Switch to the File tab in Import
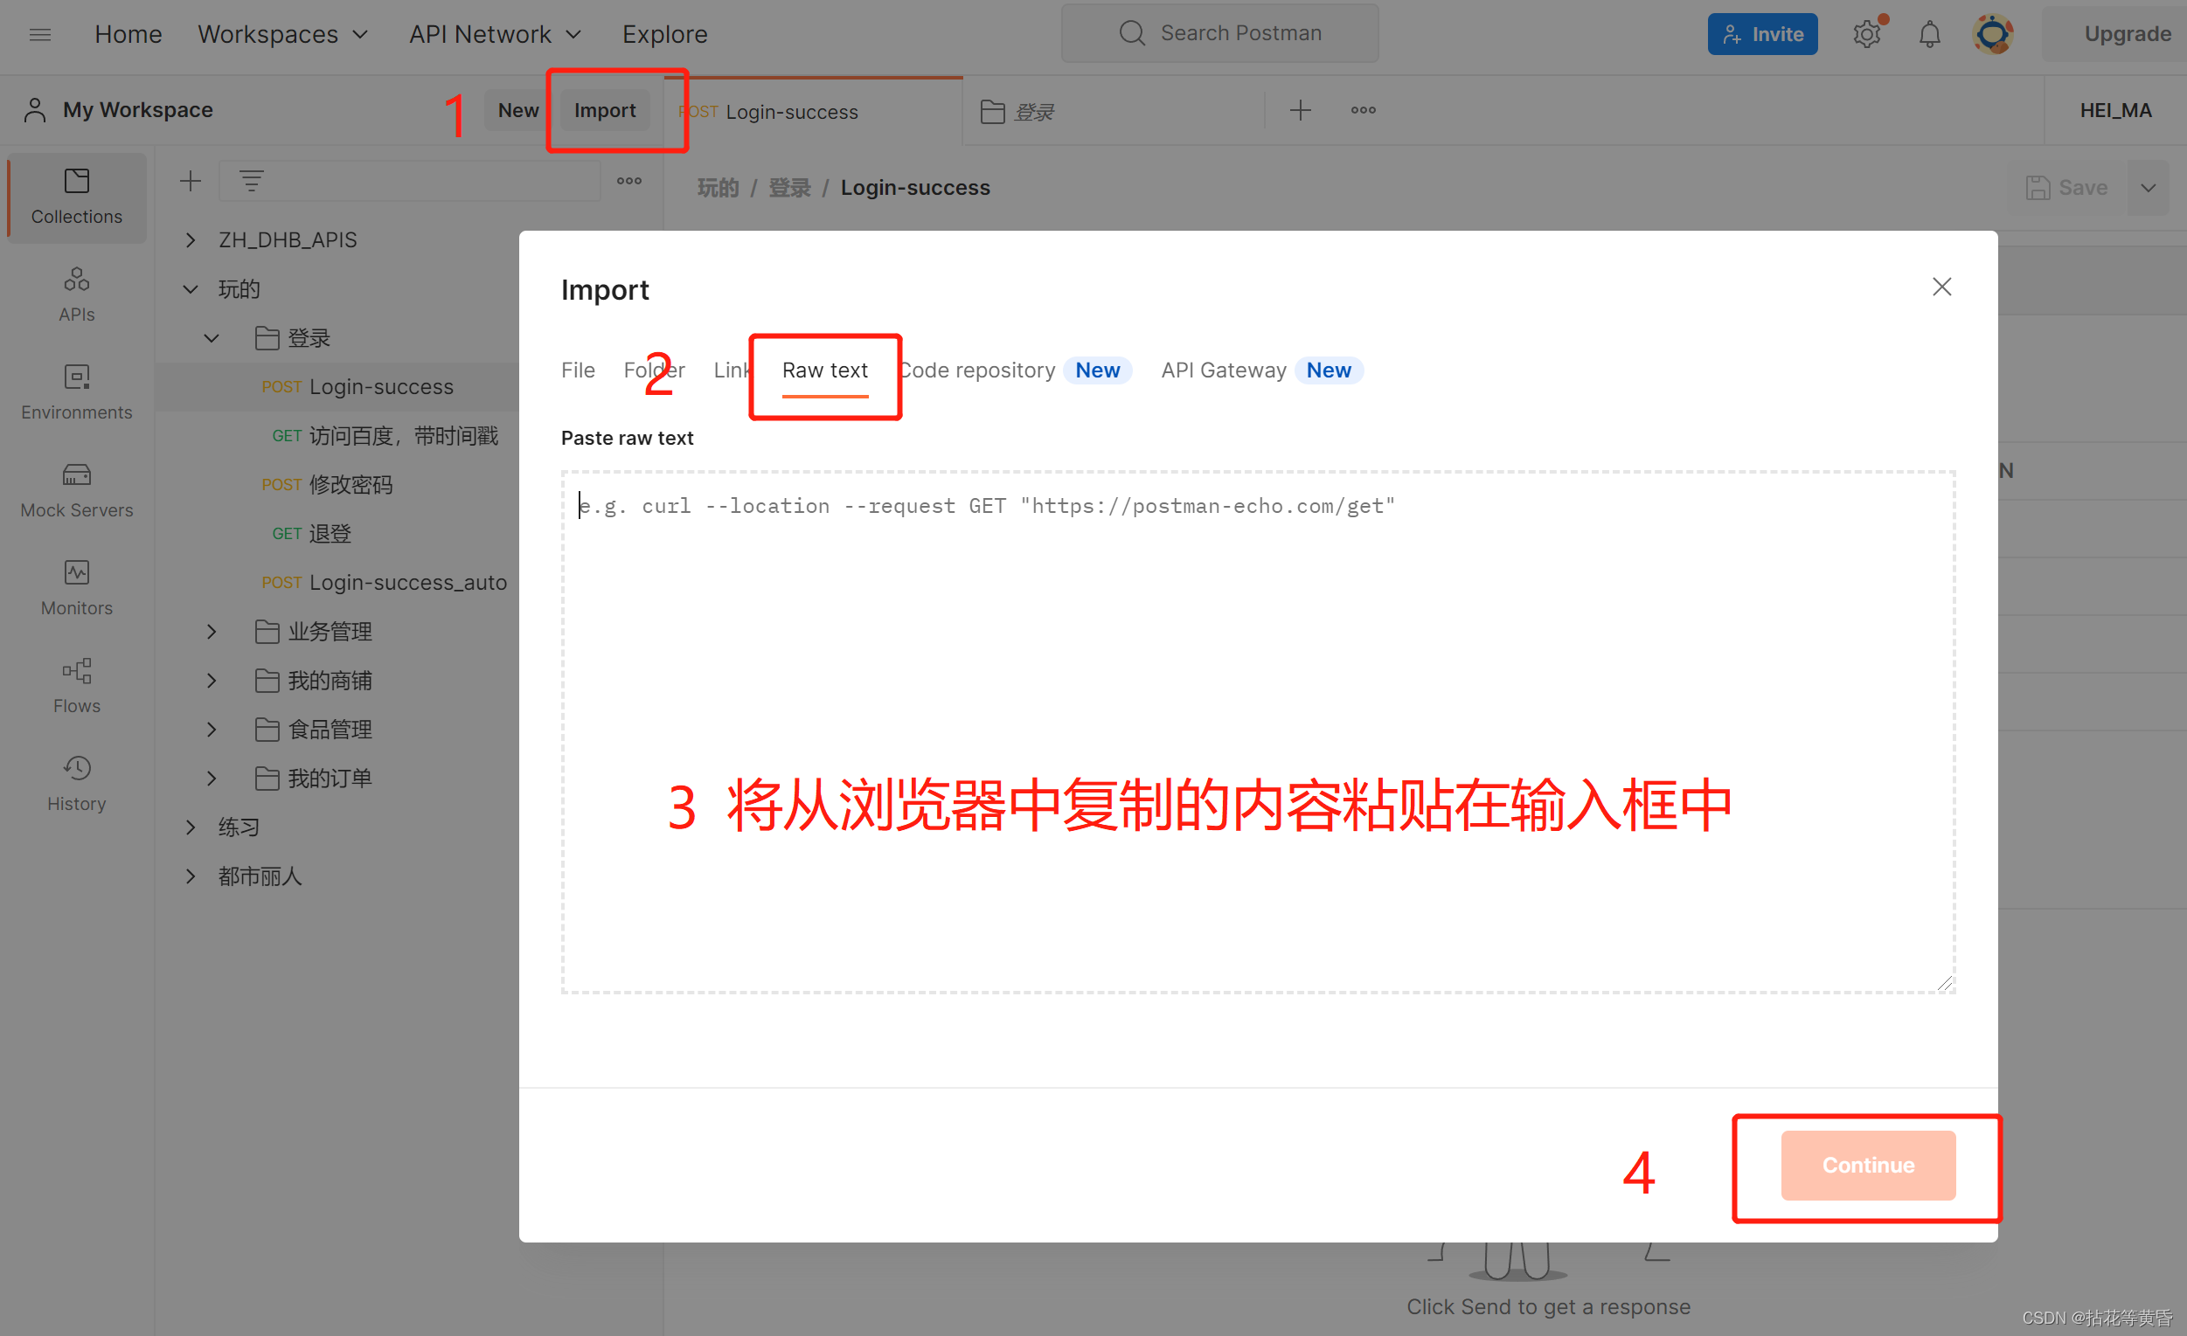The height and width of the screenshot is (1336, 2187). click(x=578, y=370)
